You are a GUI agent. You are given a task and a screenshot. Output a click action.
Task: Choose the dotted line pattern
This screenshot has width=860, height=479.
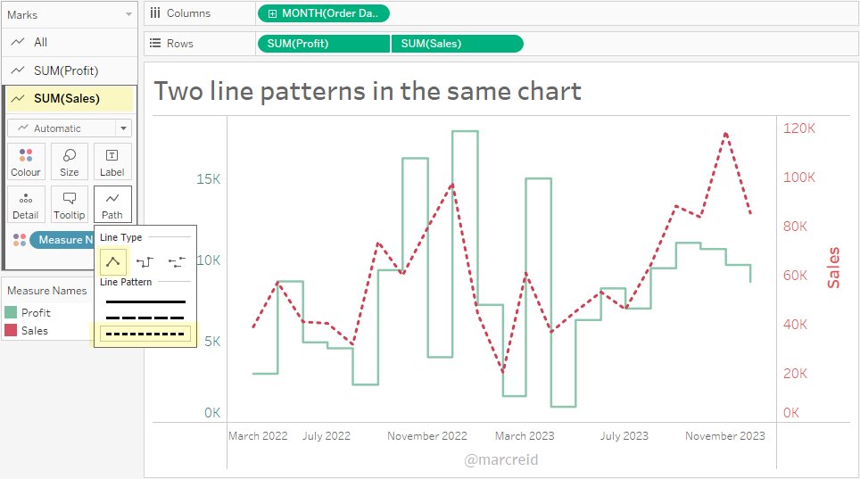pyautogui.click(x=145, y=334)
